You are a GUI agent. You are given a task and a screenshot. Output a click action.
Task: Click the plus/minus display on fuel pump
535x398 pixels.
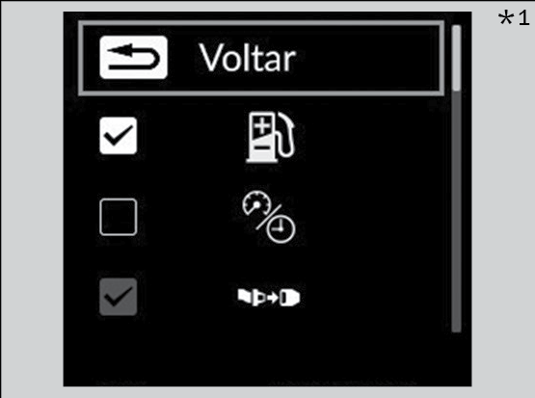pos(262,132)
